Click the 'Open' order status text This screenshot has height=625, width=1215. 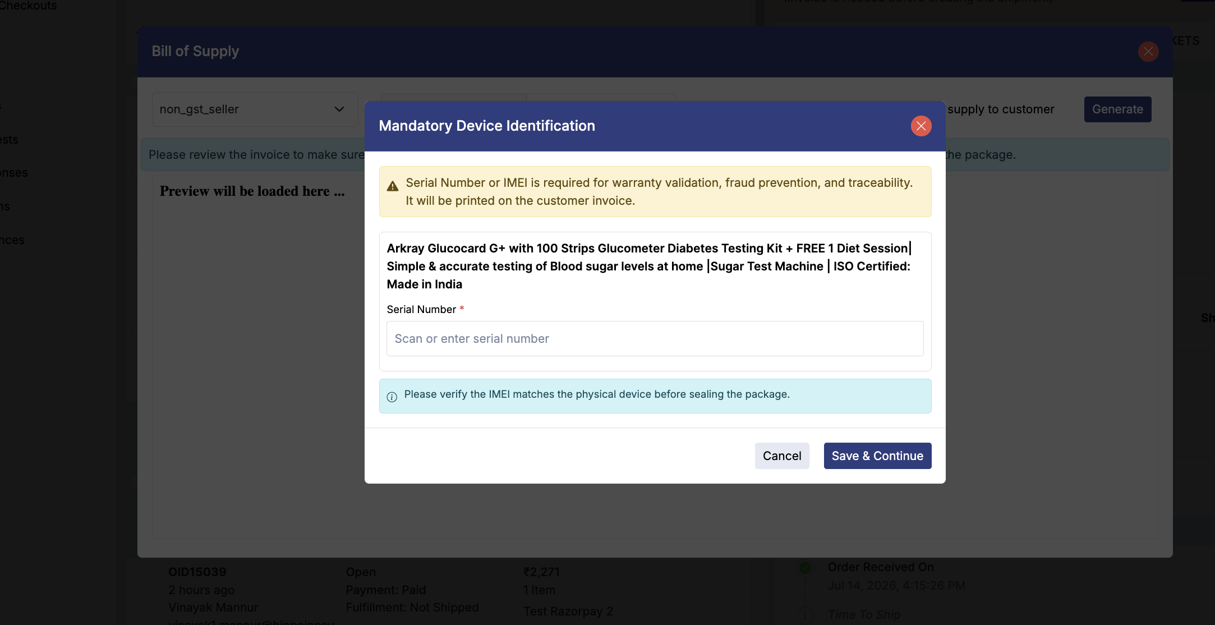tap(361, 572)
